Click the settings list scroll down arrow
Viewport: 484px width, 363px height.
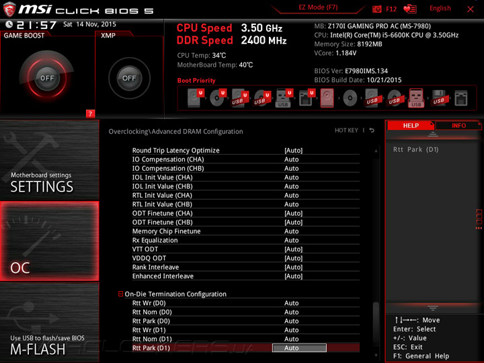coord(376,356)
